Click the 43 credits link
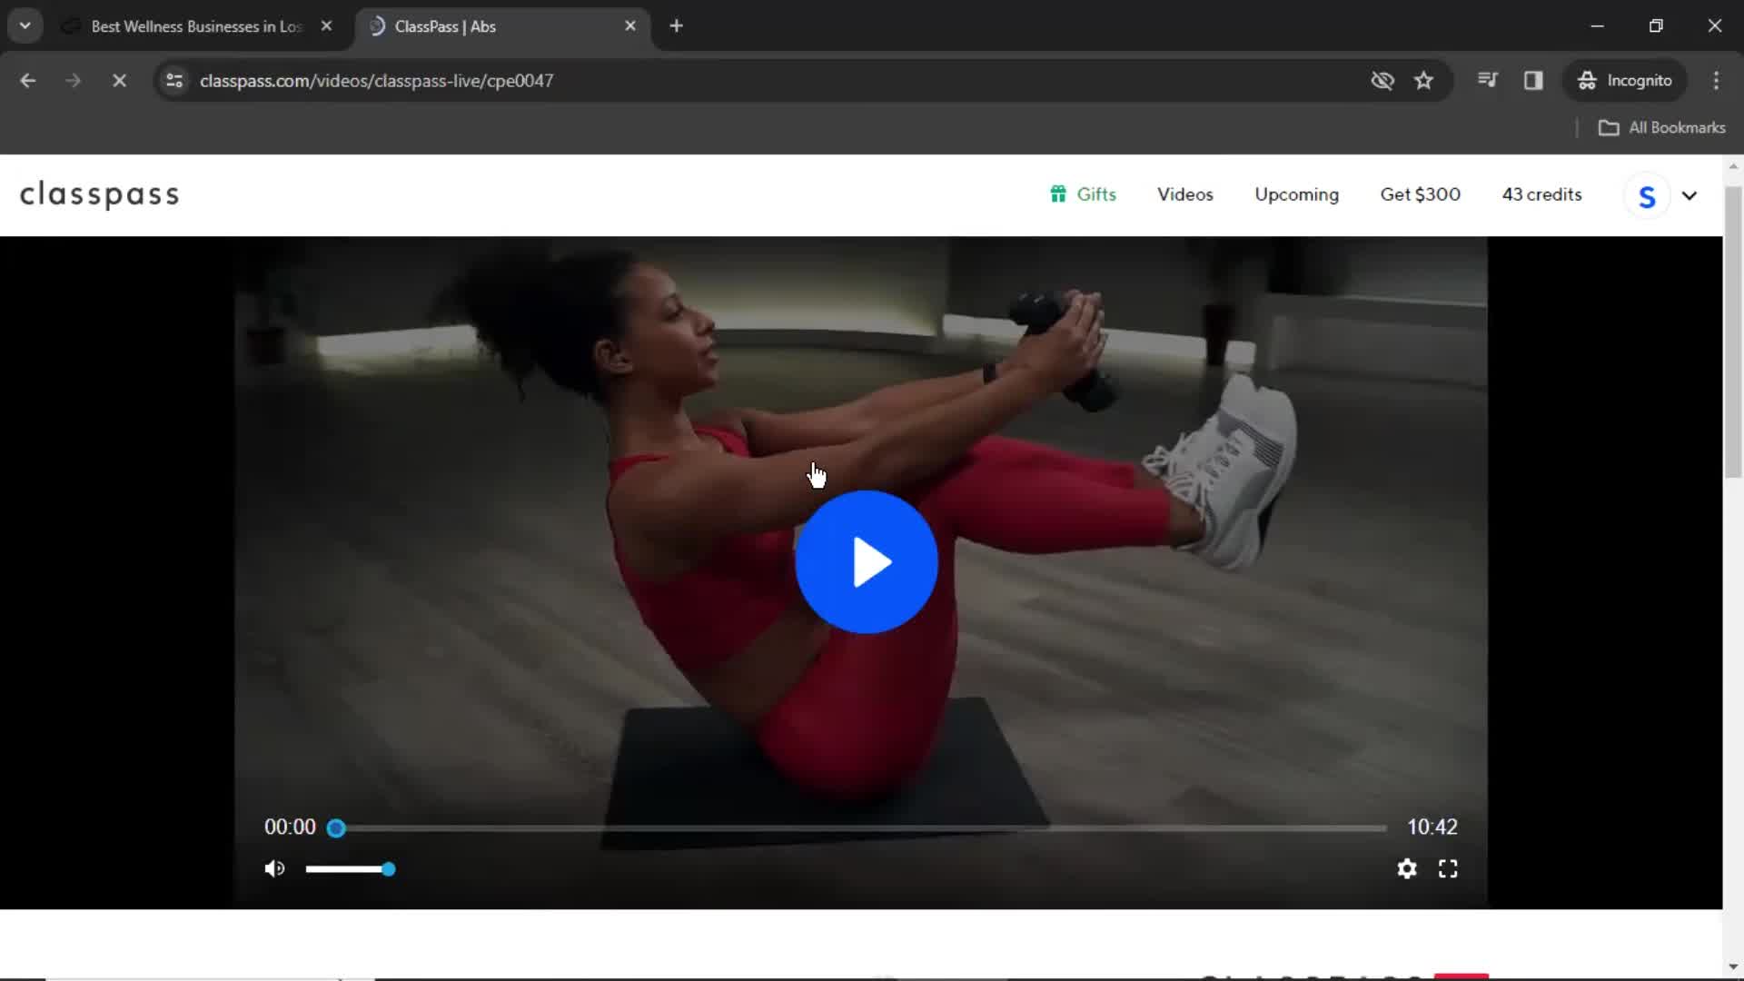 click(x=1541, y=194)
